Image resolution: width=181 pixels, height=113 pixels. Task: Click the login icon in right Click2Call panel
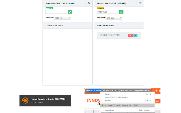pyautogui.click(x=140, y=3)
